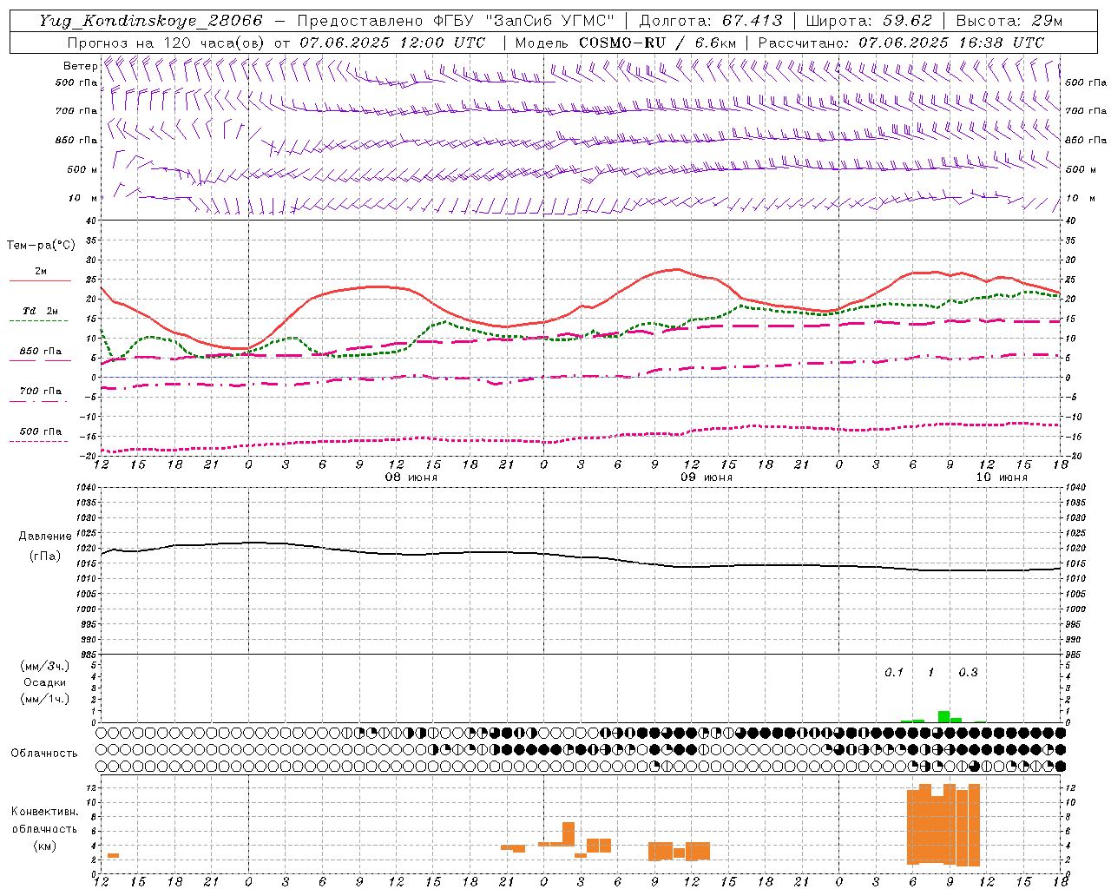This screenshot has width=1111, height=889.
Task: Click the Ветер panel label
Action: 81,66
